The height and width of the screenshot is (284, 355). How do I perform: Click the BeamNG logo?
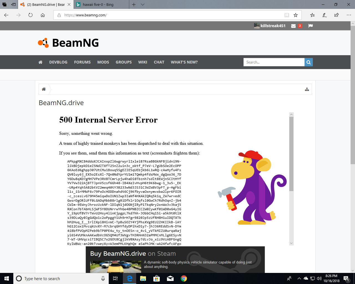68,43
